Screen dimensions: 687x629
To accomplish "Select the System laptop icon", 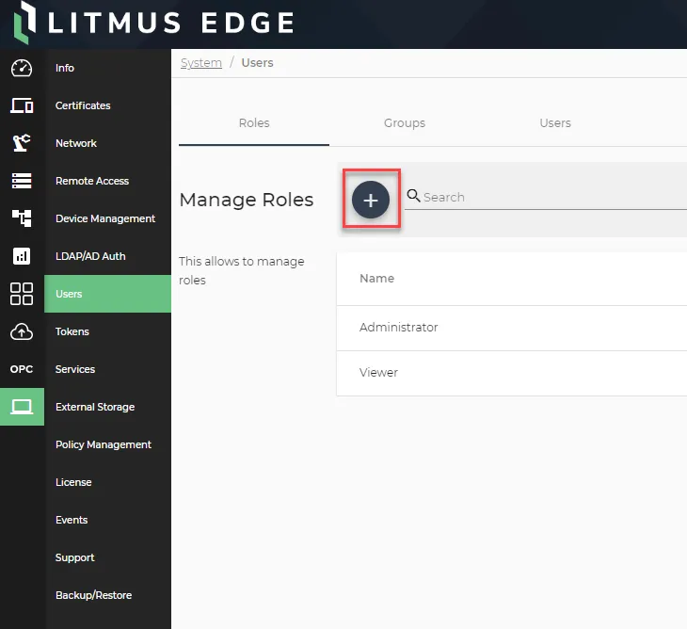I will [22, 407].
